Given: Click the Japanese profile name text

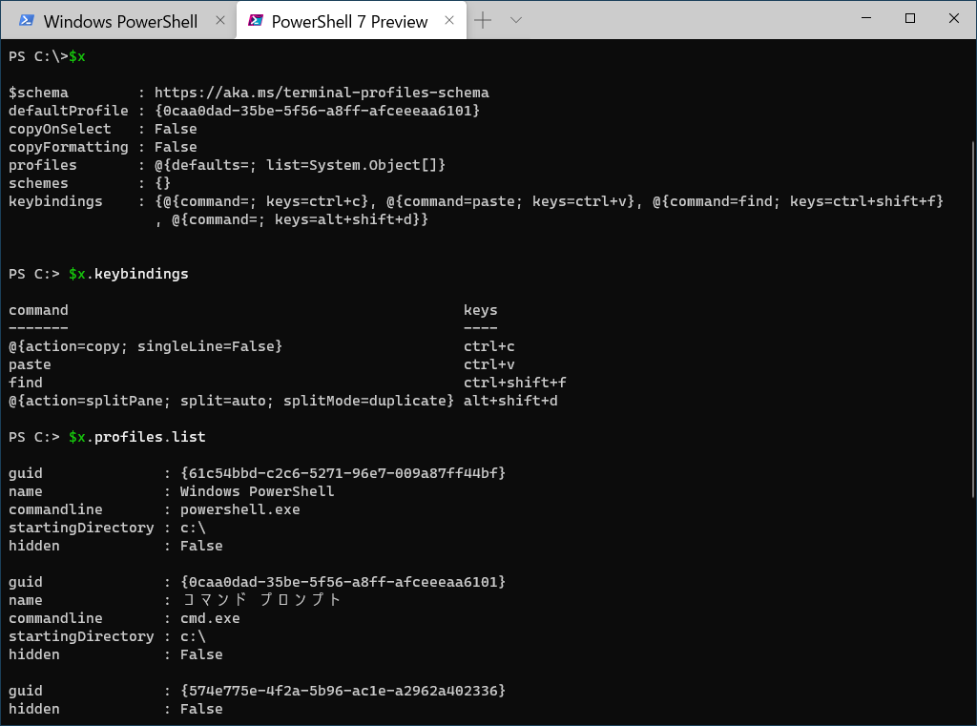Looking at the screenshot, I should point(260,600).
